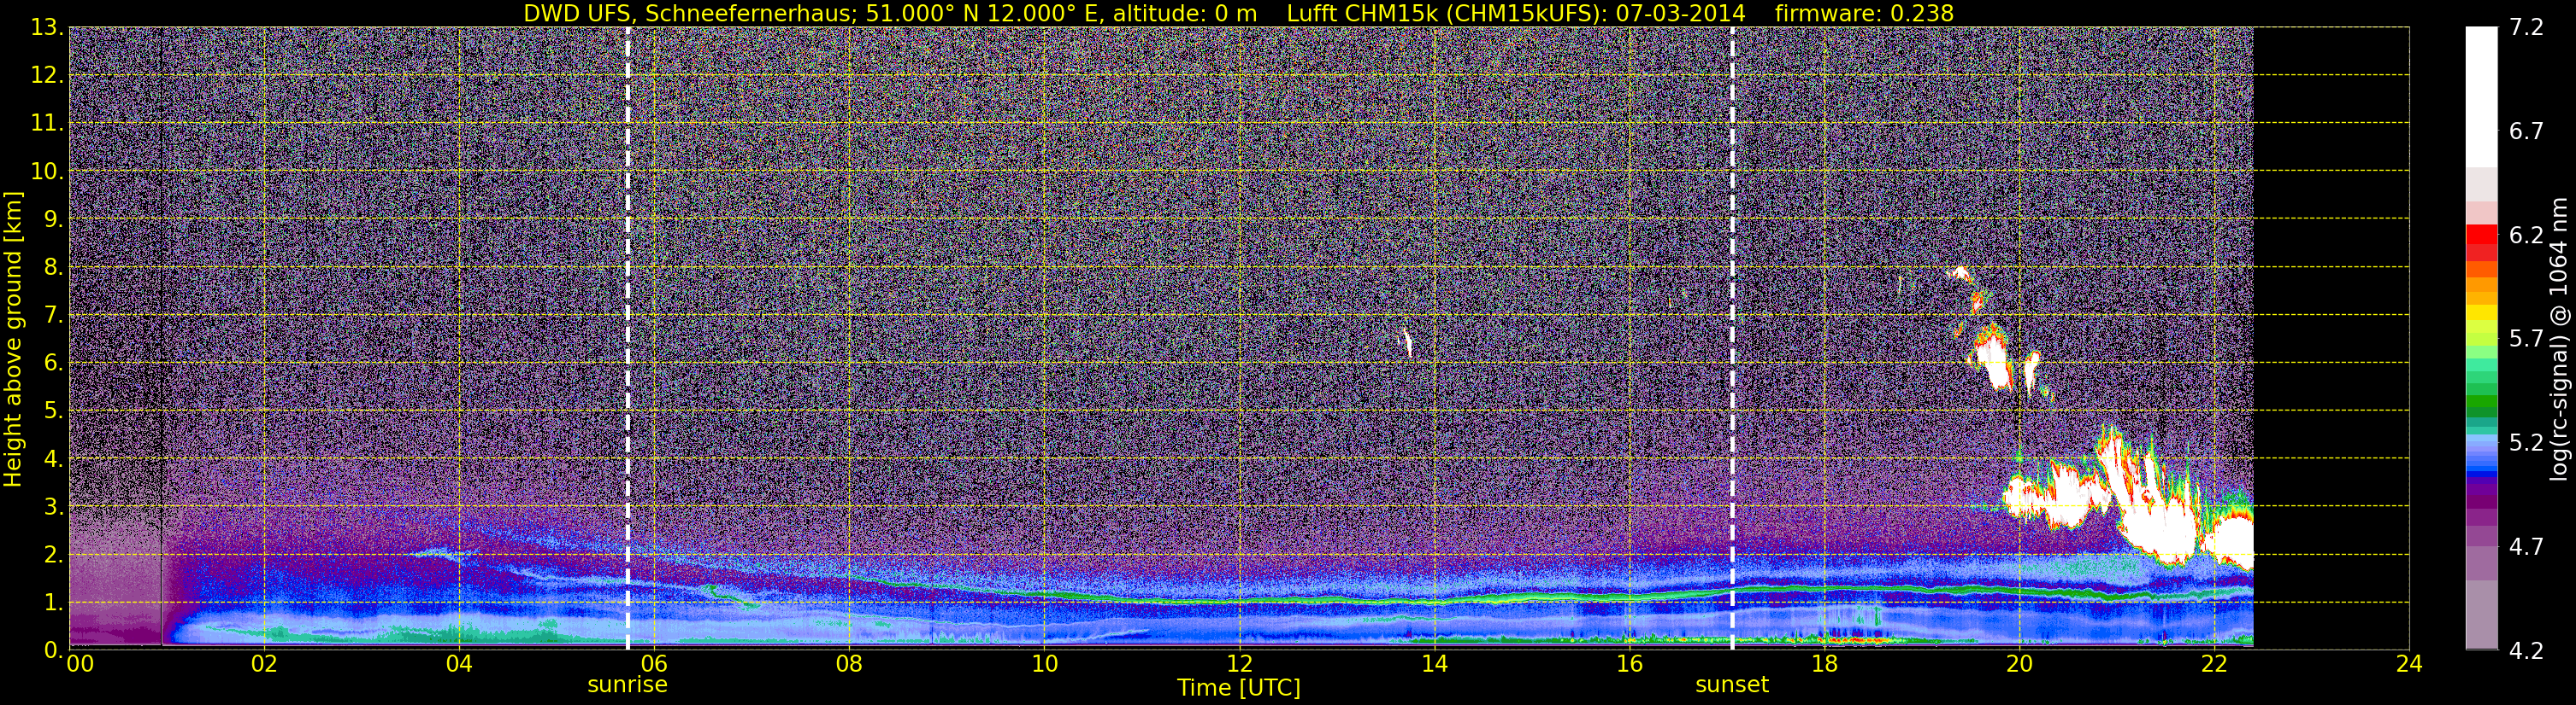This screenshot has width=2576, height=705.
Task: Click the time axis tick label '08'
Action: tap(849, 663)
